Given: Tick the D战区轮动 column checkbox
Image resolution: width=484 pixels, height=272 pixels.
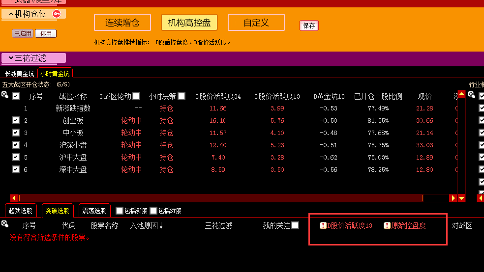Looking at the screenshot, I should [136, 96].
